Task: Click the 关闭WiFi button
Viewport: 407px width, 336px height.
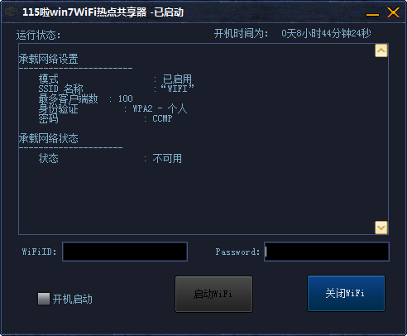Action: coord(346,293)
